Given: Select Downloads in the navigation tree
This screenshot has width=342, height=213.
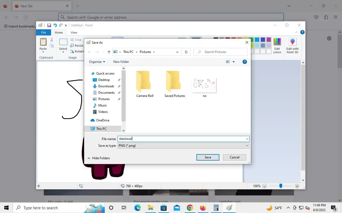Looking at the screenshot, I should 106,86.
